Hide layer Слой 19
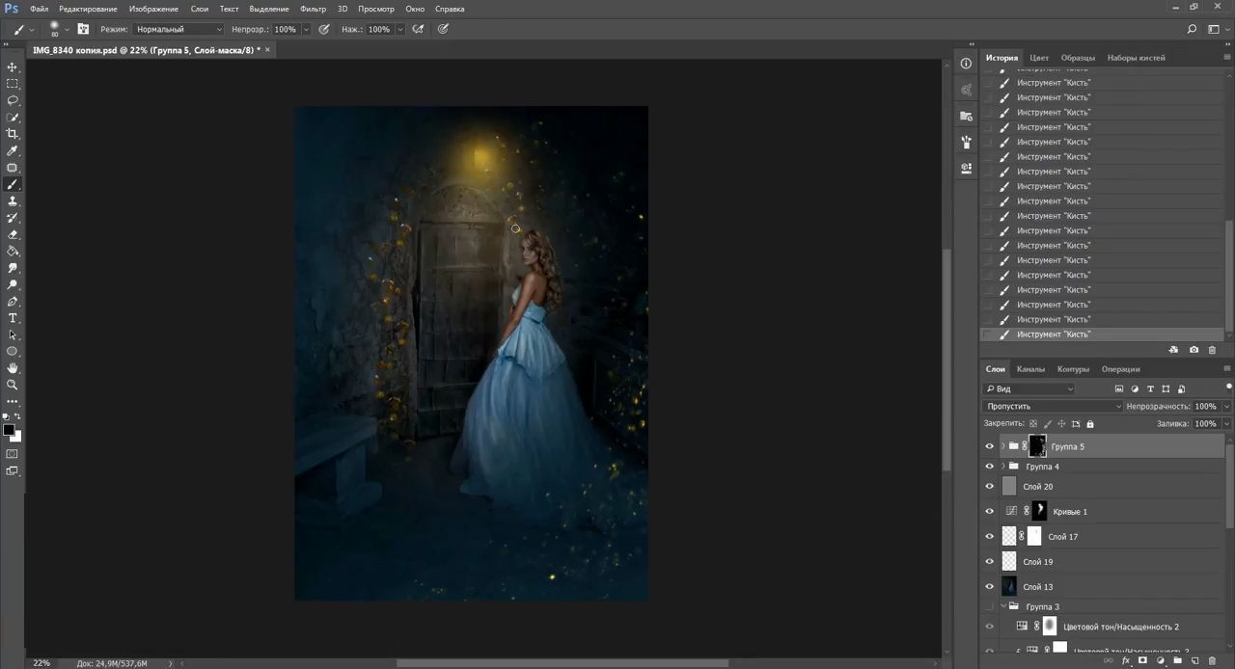1235x669 pixels. 989,562
